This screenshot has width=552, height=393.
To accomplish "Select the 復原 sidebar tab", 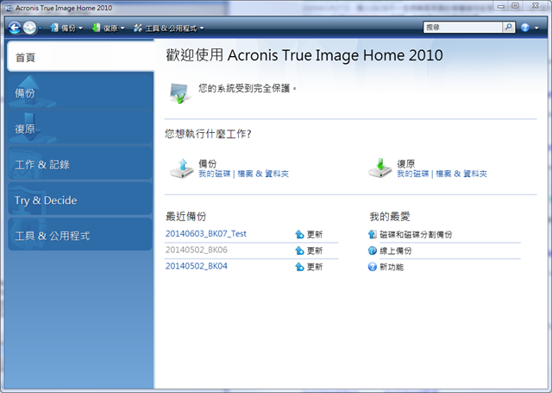I will pyautogui.click(x=80, y=128).
